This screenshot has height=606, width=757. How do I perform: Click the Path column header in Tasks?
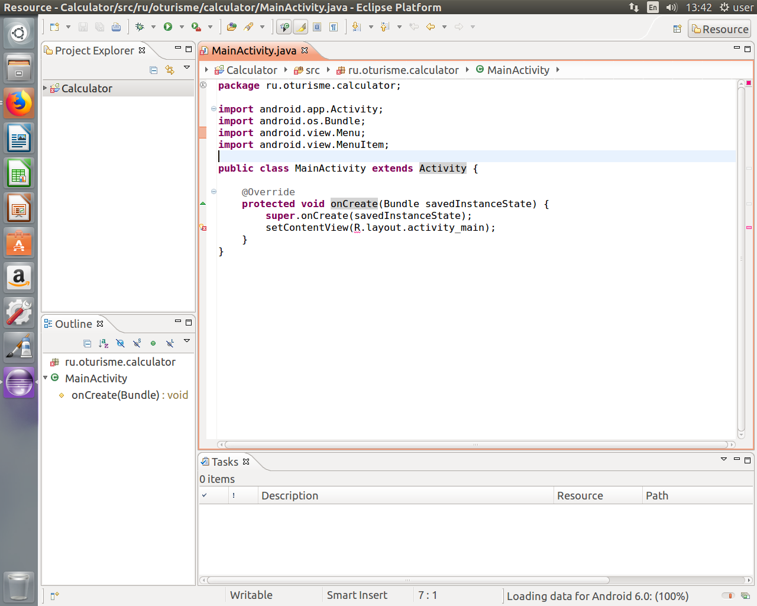tap(697, 496)
